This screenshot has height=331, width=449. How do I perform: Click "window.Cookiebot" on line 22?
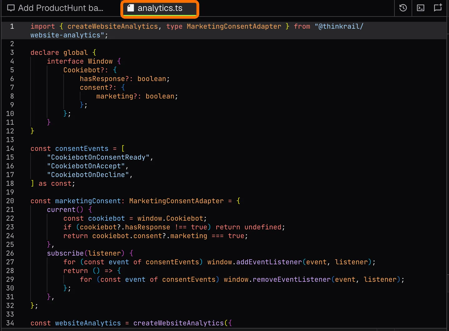click(170, 218)
